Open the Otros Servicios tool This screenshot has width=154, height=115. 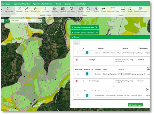pos(71,9)
